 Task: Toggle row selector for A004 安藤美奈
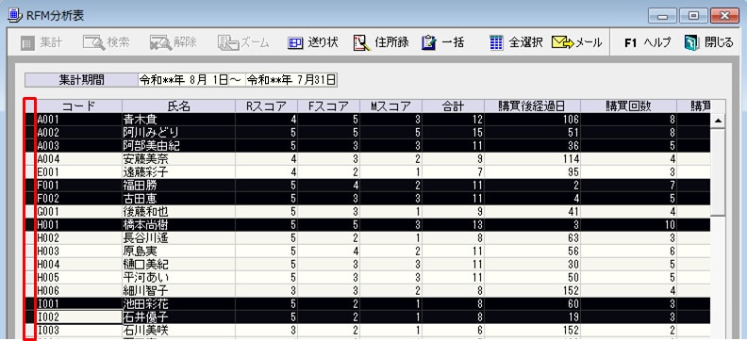pyautogui.click(x=29, y=159)
